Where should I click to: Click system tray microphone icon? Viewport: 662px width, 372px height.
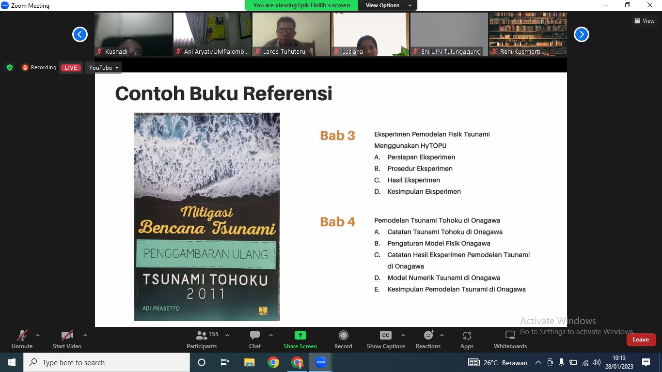562,362
